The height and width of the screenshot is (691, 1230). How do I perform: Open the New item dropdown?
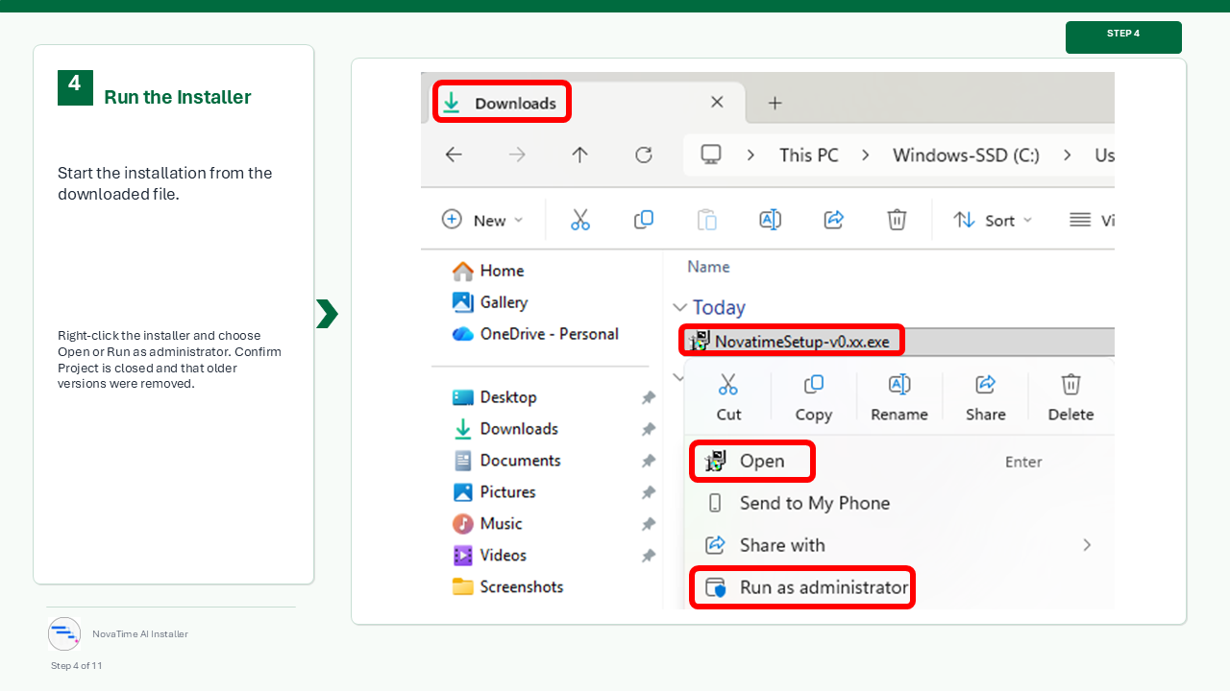pos(482,220)
